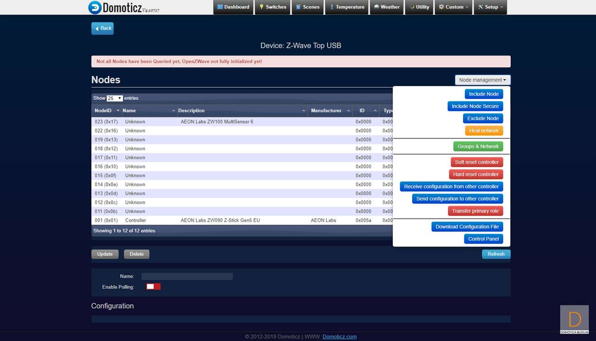Go to the Switches tab
This screenshot has width=596, height=341.
click(272, 7)
